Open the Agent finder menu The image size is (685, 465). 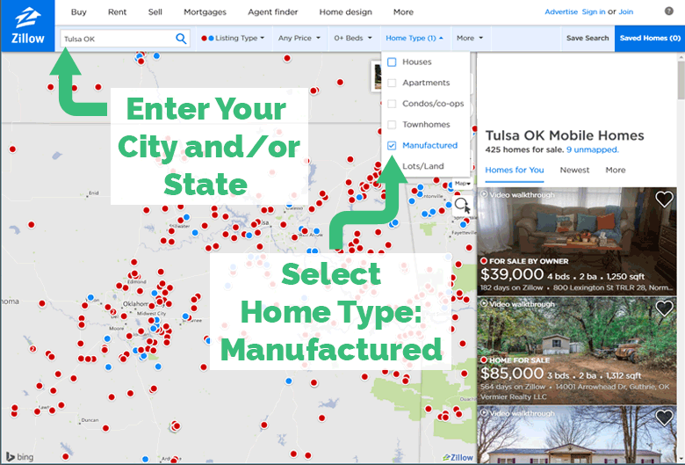[272, 12]
